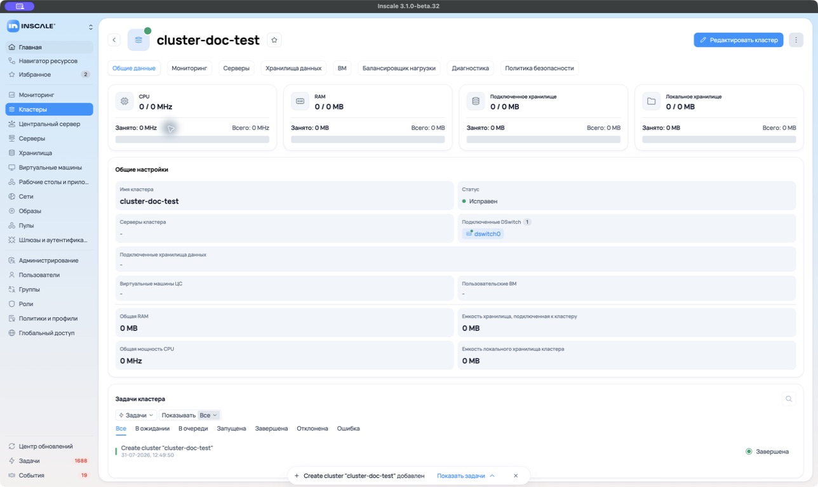Click the RAM usage progress bar
The image size is (818, 487).
[368, 140]
